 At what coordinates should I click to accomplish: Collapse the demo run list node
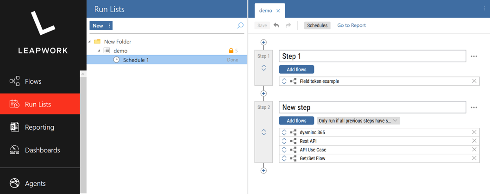(x=99, y=50)
